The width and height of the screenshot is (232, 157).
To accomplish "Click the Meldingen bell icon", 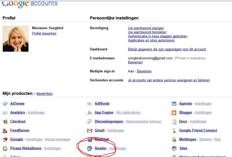I will click(x=174, y=139).
